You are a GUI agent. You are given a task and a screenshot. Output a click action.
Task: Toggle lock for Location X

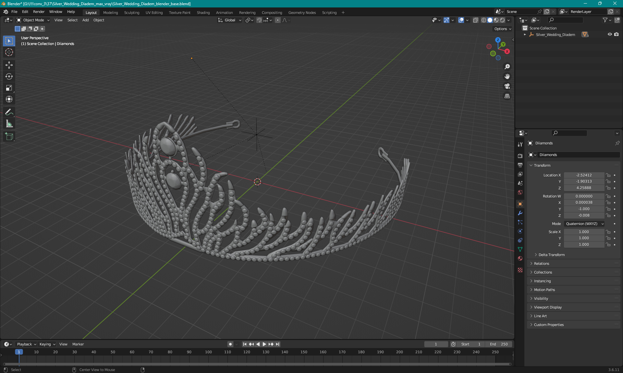click(608, 175)
